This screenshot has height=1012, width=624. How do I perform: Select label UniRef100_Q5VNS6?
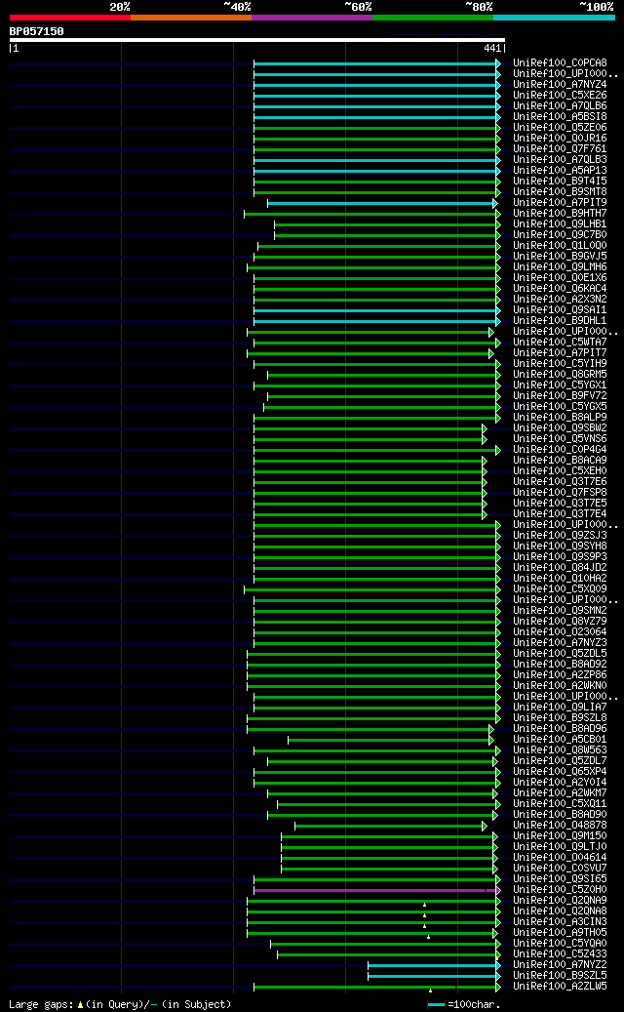click(x=560, y=439)
